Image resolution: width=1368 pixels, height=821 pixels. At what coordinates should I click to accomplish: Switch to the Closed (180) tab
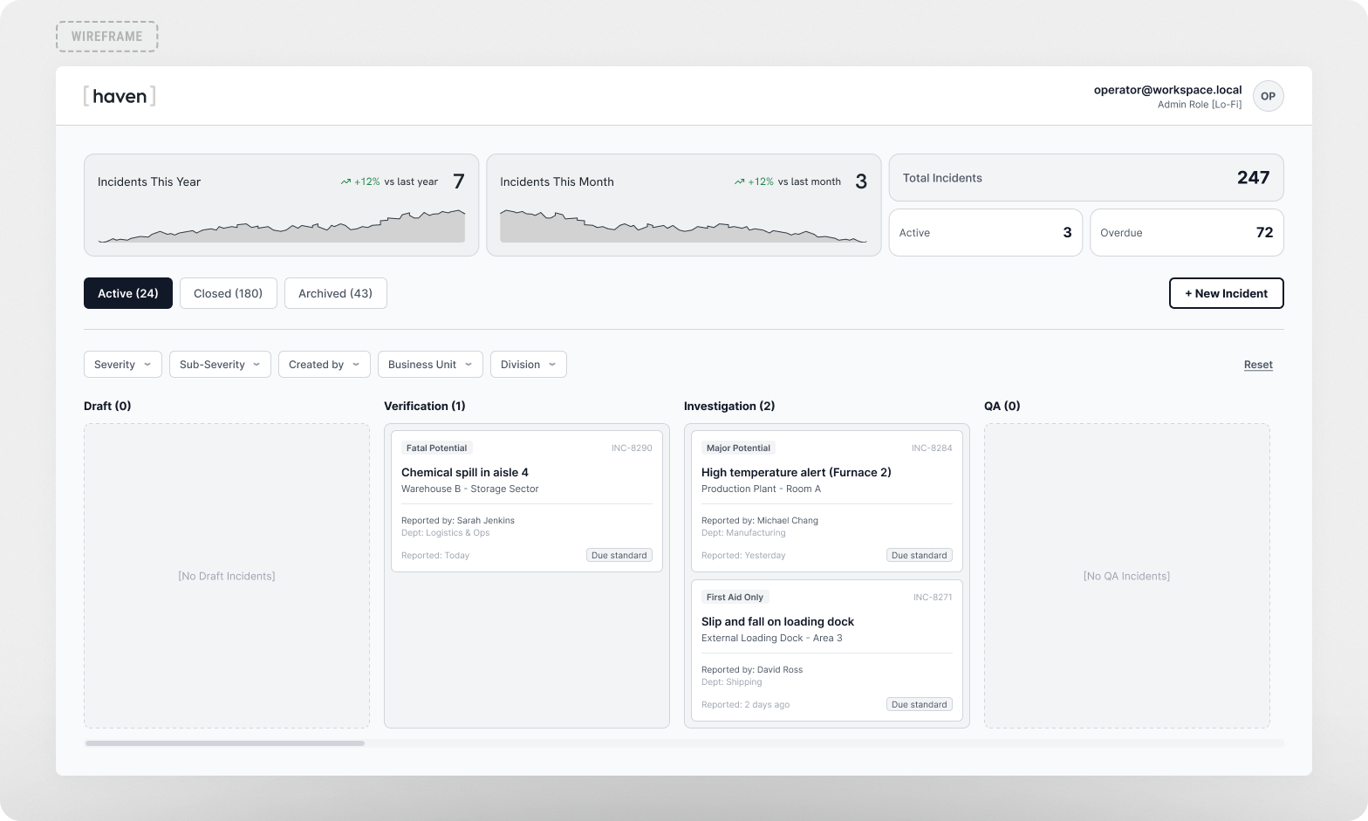tap(229, 293)
